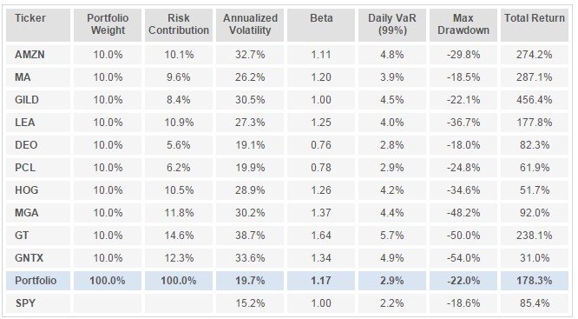Select the AMZN ticker cell
This screenshot has height=319, width=578.
click(38, 55)
